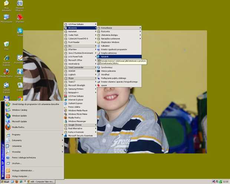Expand Notepad++ programs folder
This screenshot has height=184, width=230.
[x=80, y=93]
